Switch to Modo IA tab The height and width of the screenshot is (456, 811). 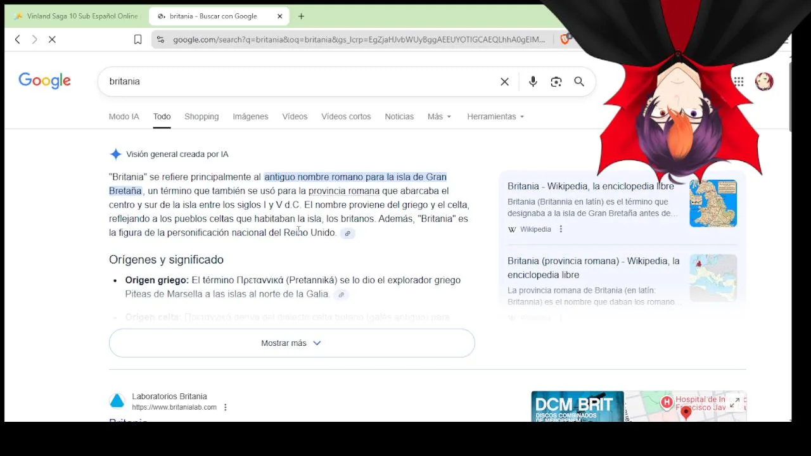(x=124, y=117)
